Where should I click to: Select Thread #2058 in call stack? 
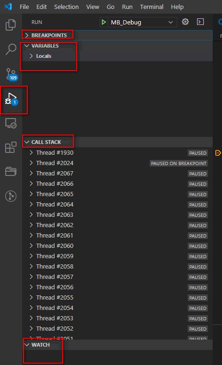tap(117, 267)
